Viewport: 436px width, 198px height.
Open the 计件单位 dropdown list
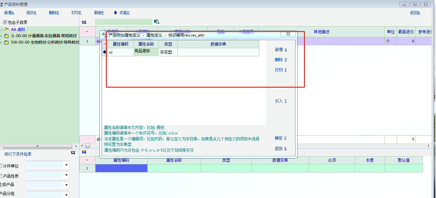click(66, 165)
